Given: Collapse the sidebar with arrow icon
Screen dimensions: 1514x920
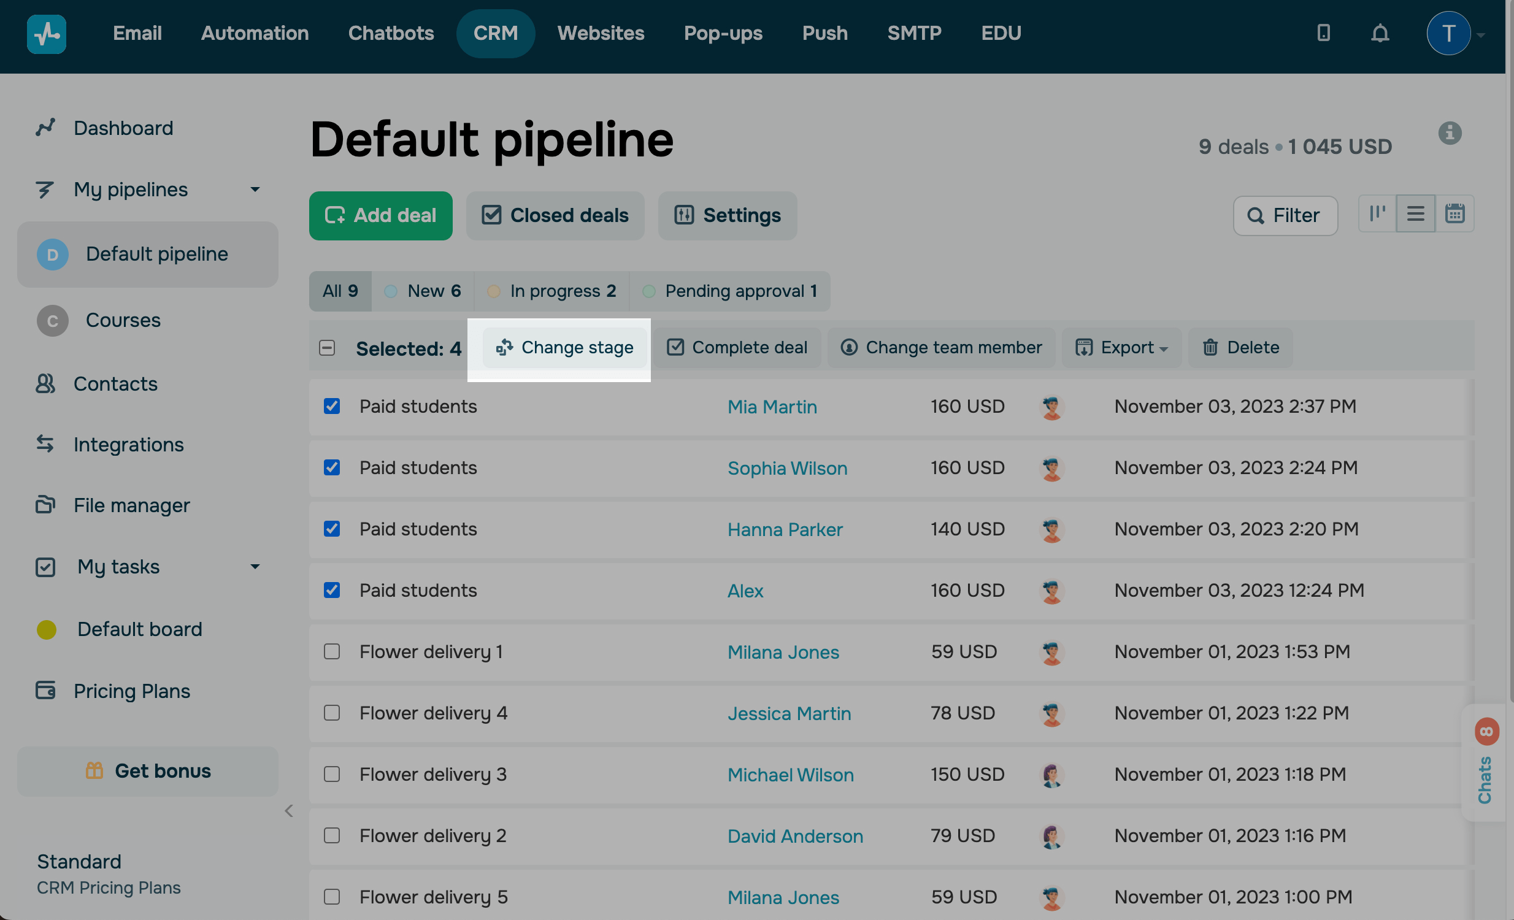Looking at the screenshot, I should point(289,811).
